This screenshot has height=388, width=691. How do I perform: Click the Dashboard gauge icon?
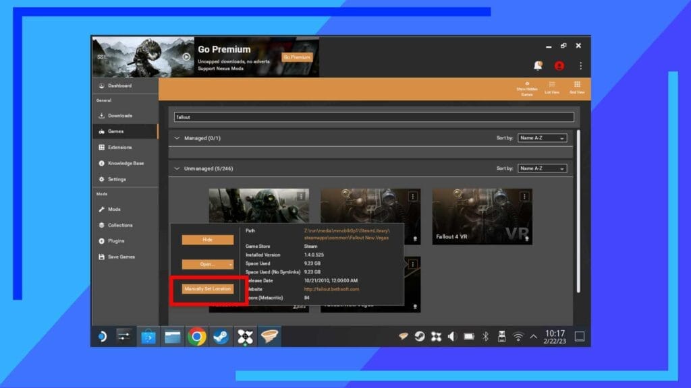(102, 86)
